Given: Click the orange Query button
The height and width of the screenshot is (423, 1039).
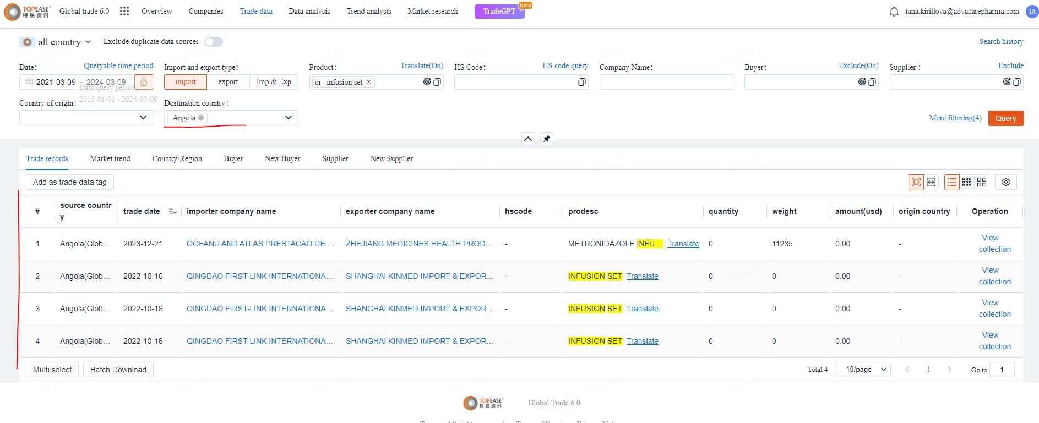Looking at the screenshot, I should pyautogui.click(x=1005, y=118).
